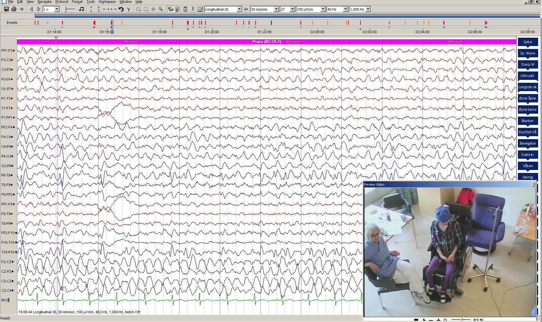Click the magnifier zoom tool
Image resolution: width=542 pixels, height=322 pixels.
(x=161, y=9)
